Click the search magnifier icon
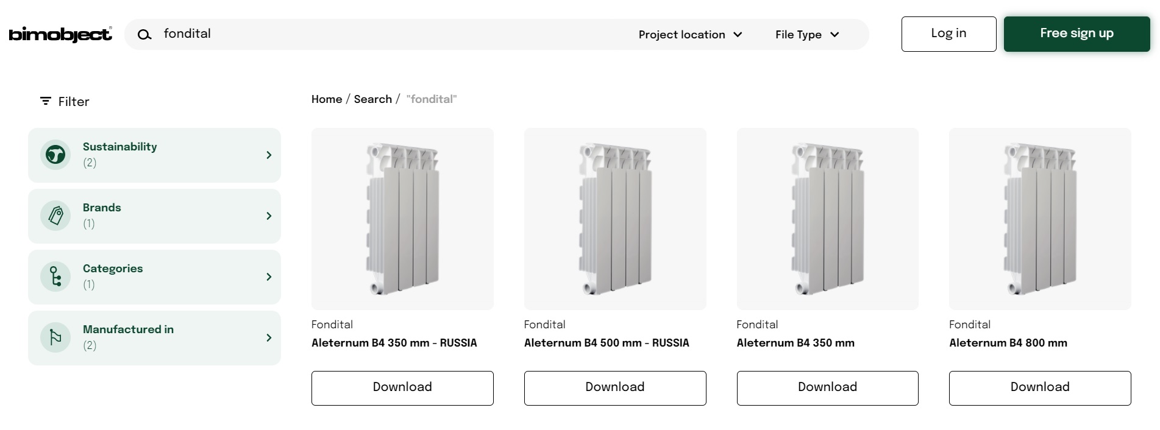This screenshot has height=430, width=1160. 144,35
